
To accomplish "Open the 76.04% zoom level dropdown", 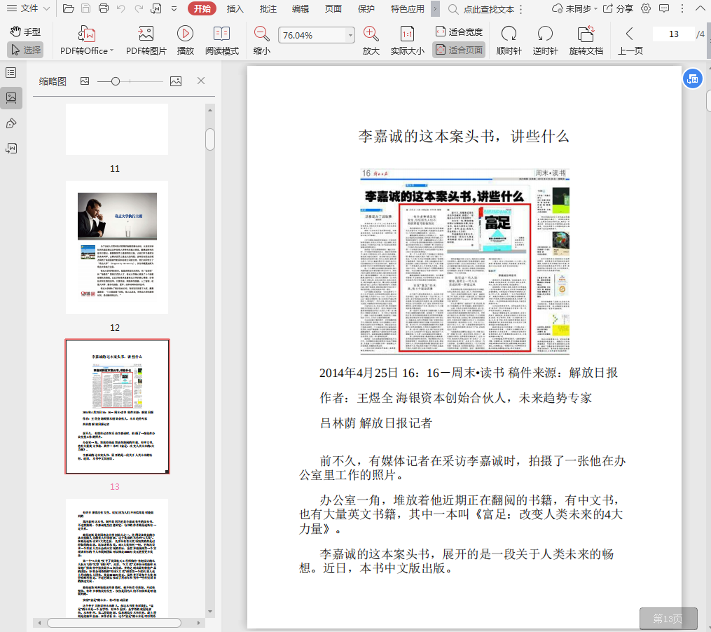I will pyautogui.click(x=350, y=36).
